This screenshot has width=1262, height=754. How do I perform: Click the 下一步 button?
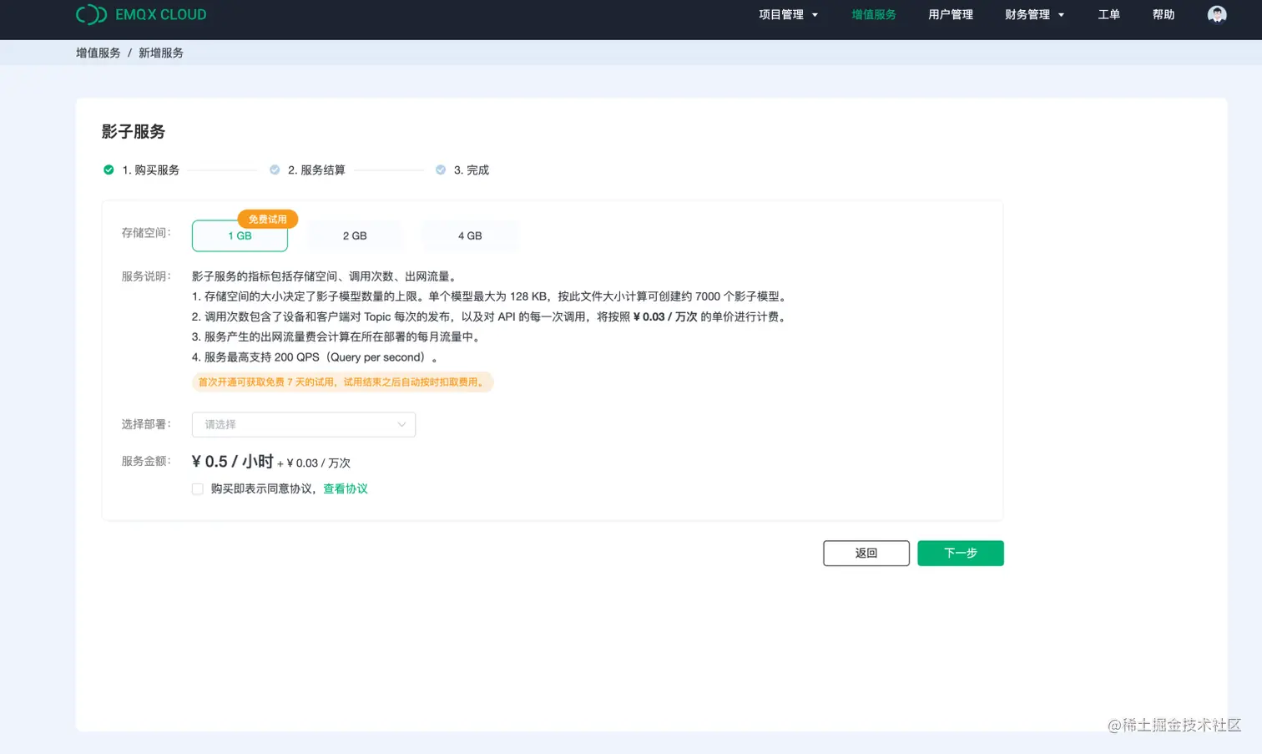point(960,553)
